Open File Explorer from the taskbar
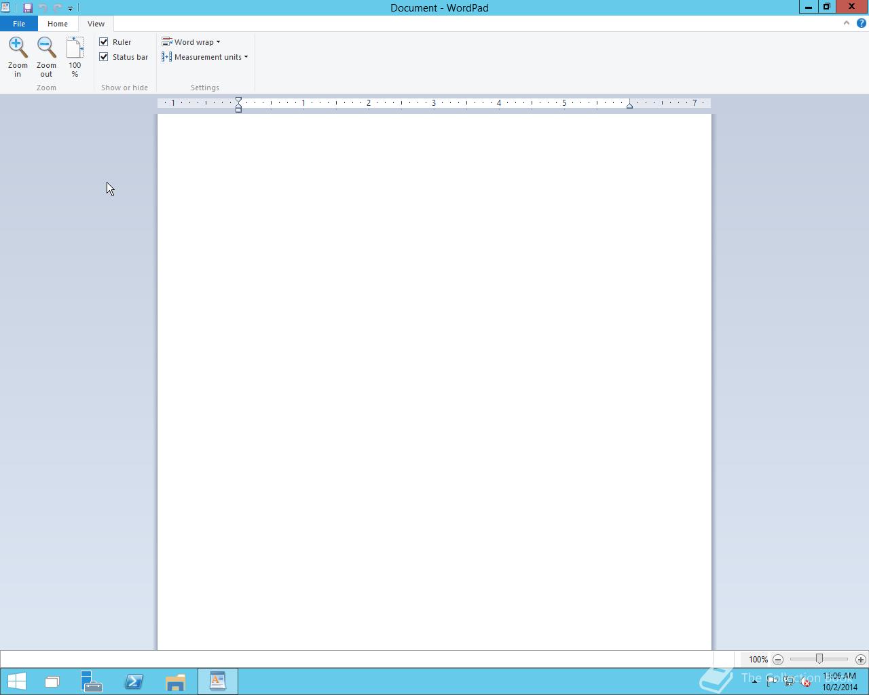The image size is (869, 695). click(x=175, y=681)
